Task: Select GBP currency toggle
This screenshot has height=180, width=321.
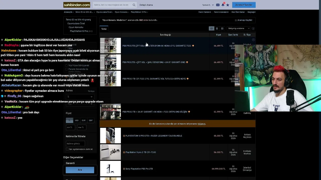Action: click(x=91, y=120)
